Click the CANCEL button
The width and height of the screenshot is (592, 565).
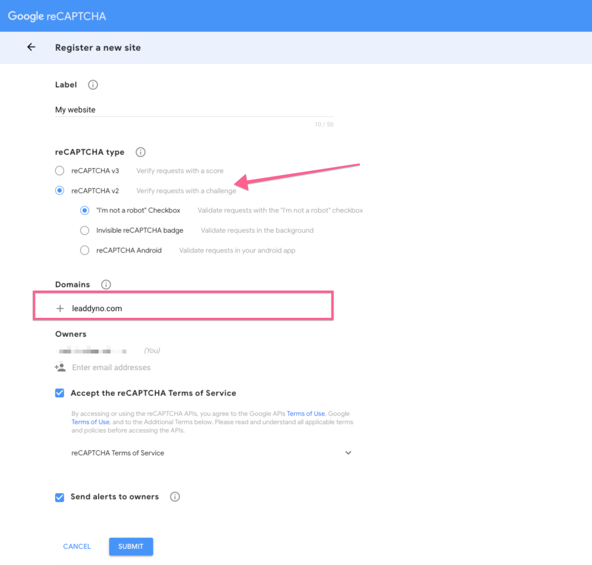77,547
